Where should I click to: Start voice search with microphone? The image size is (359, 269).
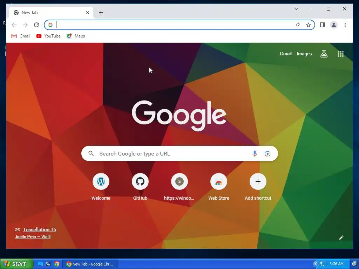click(x=255, y=153)
